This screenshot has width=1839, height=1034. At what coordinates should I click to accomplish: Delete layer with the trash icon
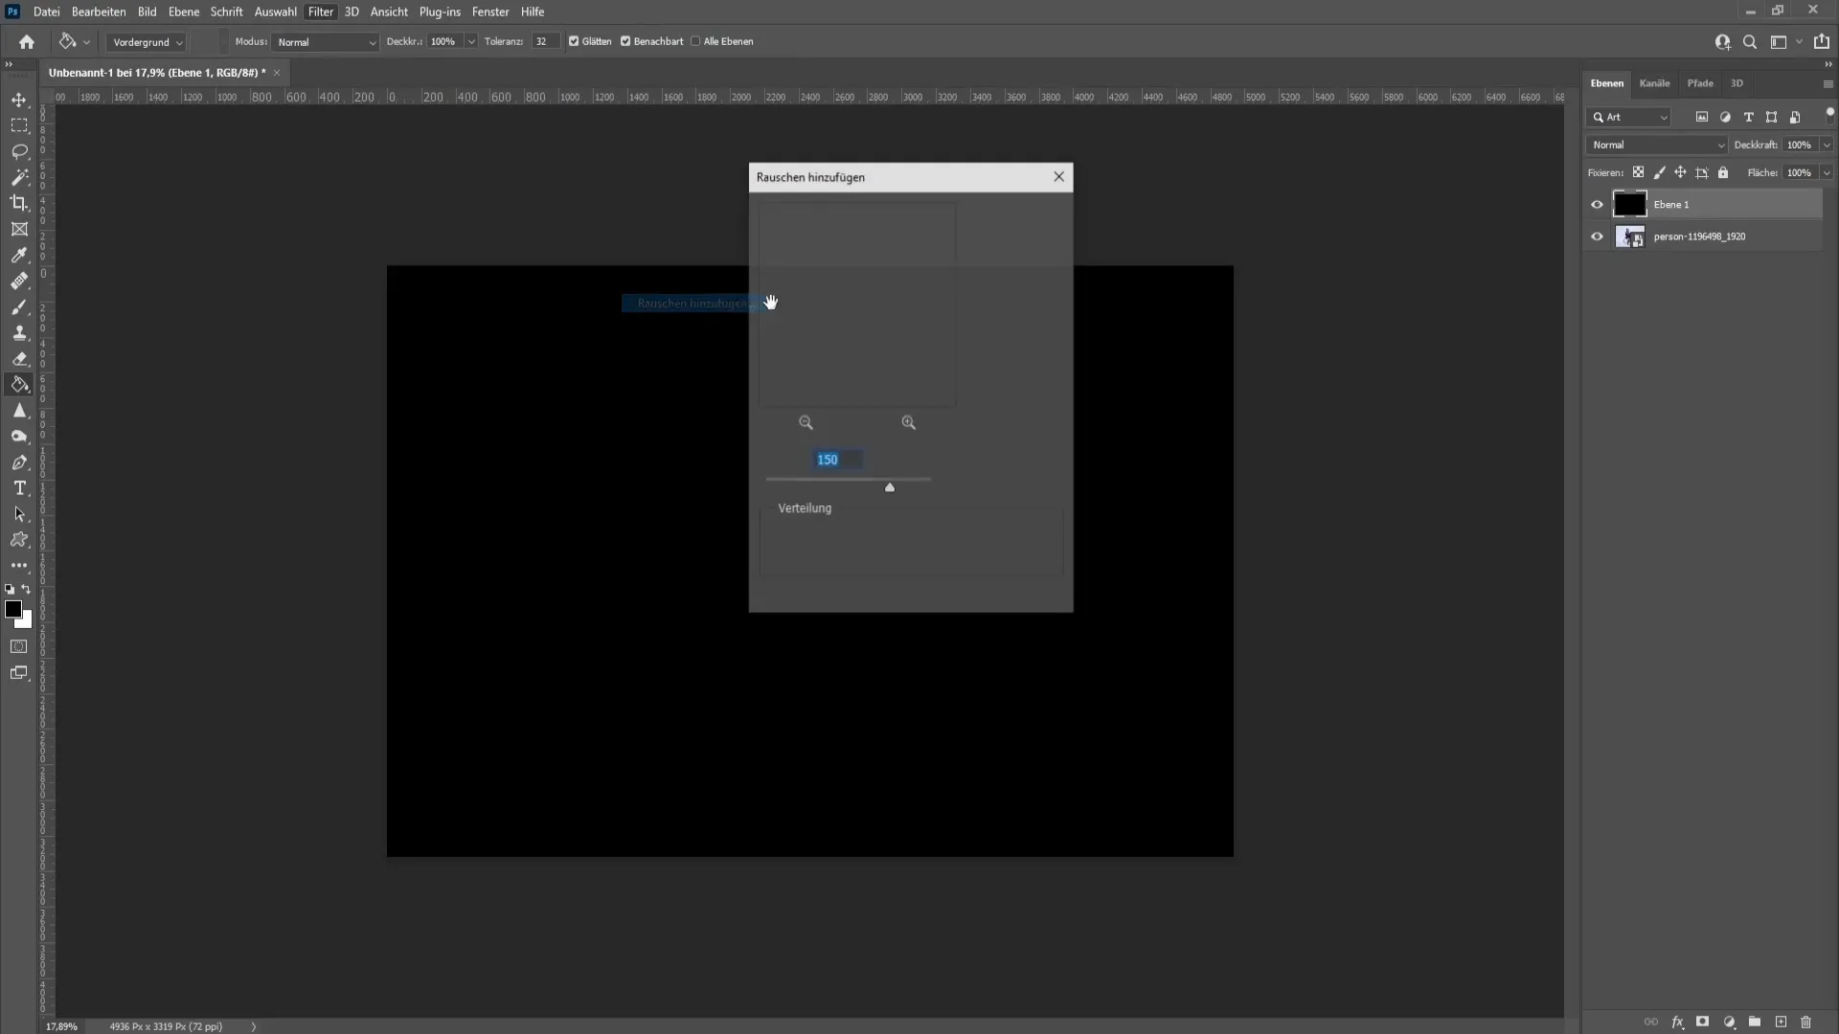click(x=1805, y=1022)
